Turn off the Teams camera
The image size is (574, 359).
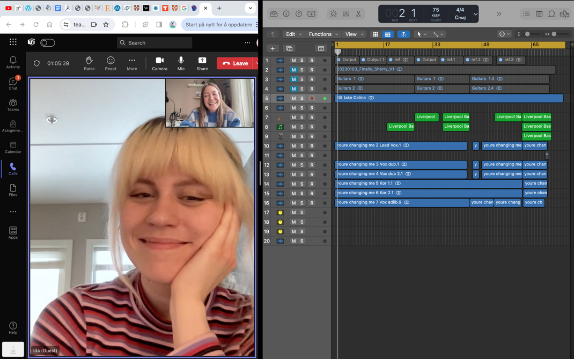pos(159,63)
